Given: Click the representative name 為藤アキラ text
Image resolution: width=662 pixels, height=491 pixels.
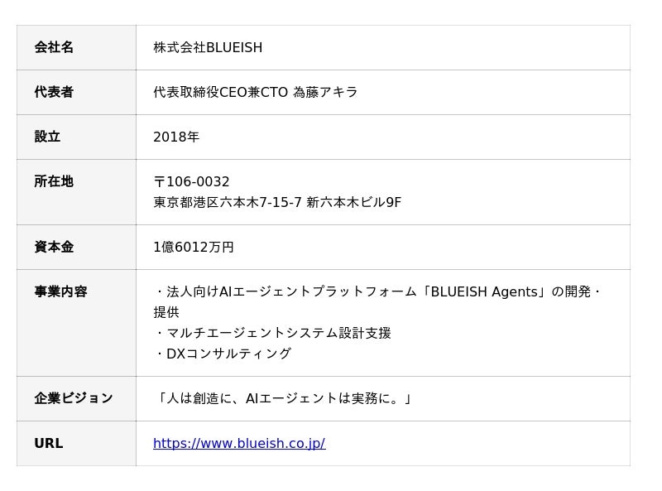Looking at the screenshot, I should point(325,92).
